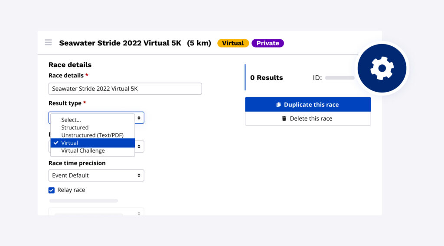444x246 pixels.
Task: Click the yellow Virtual badge
Action: (x=233, y=43)
